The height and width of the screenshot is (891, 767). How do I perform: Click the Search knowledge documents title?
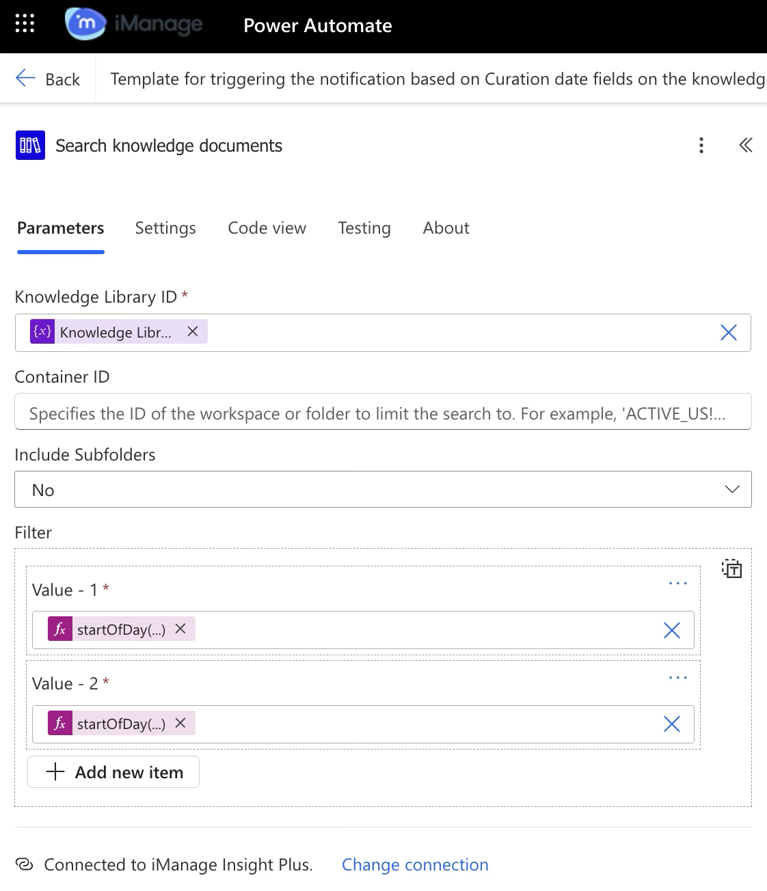(x=169, y=146)
